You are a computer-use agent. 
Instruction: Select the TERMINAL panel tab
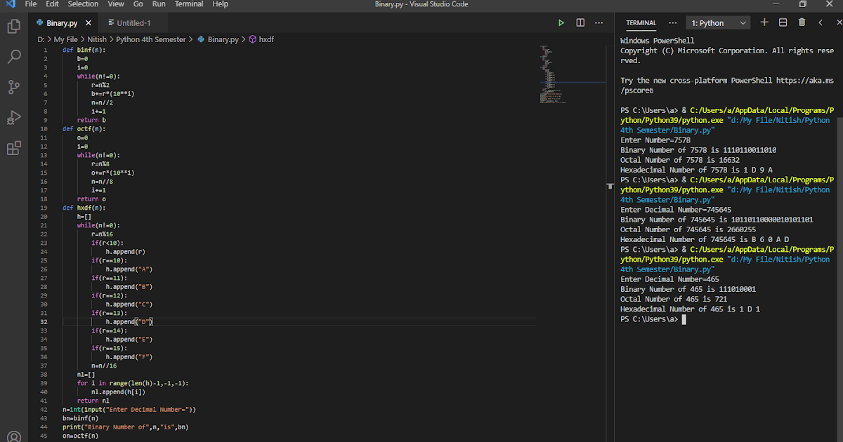[x=641, y=23]
